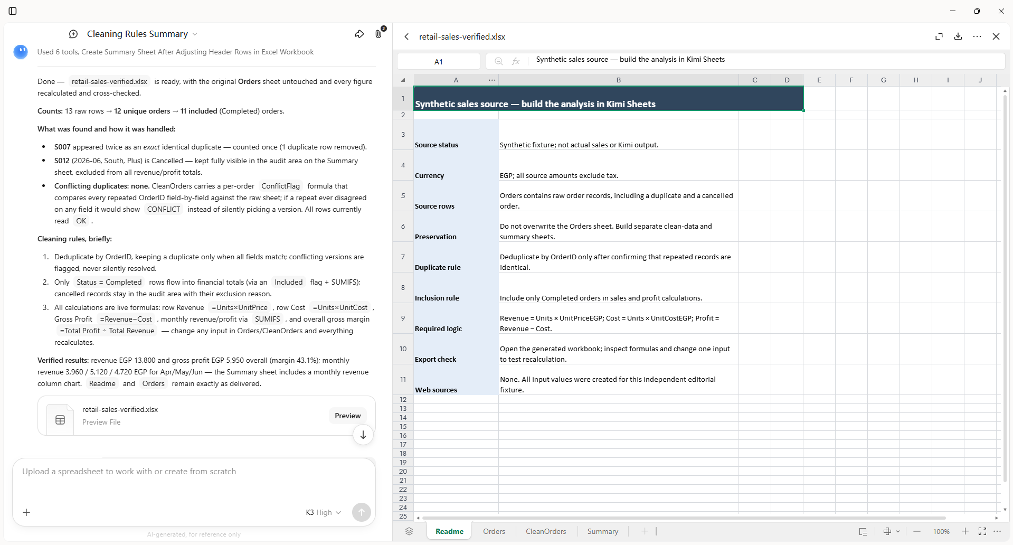Click the reading layout icon
Viewport: 1013px width, 545px height.
pyautogui.click(x=863, y=531)
